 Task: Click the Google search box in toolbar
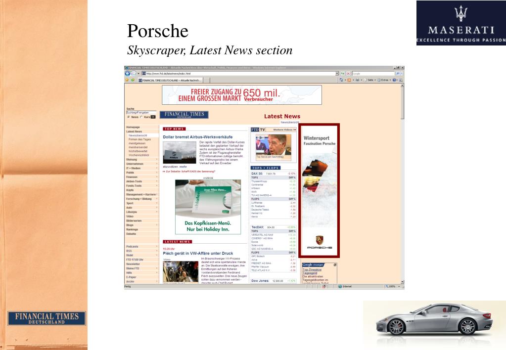pos(373,74)
